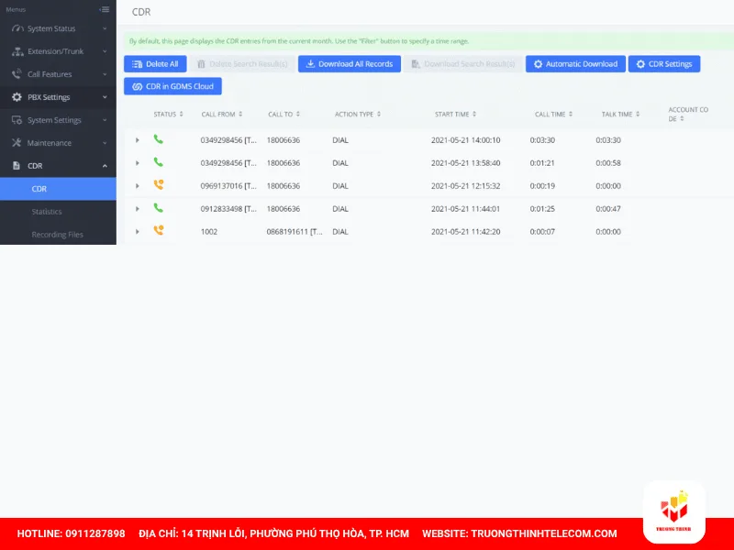Click the CDR document icon in sidebar
The width and height of the screenshot is (734, 550).
[17, 166]
